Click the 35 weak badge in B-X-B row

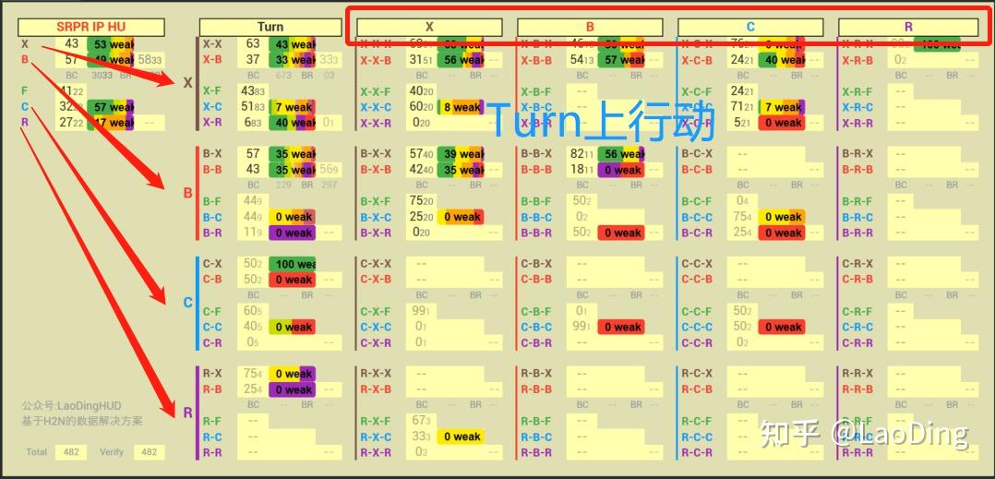click(461, 170)
